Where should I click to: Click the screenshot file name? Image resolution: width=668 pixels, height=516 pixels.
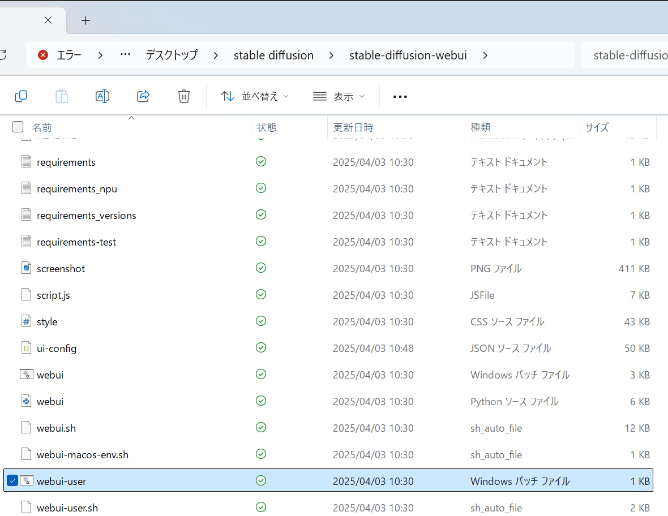coord(61,269)
